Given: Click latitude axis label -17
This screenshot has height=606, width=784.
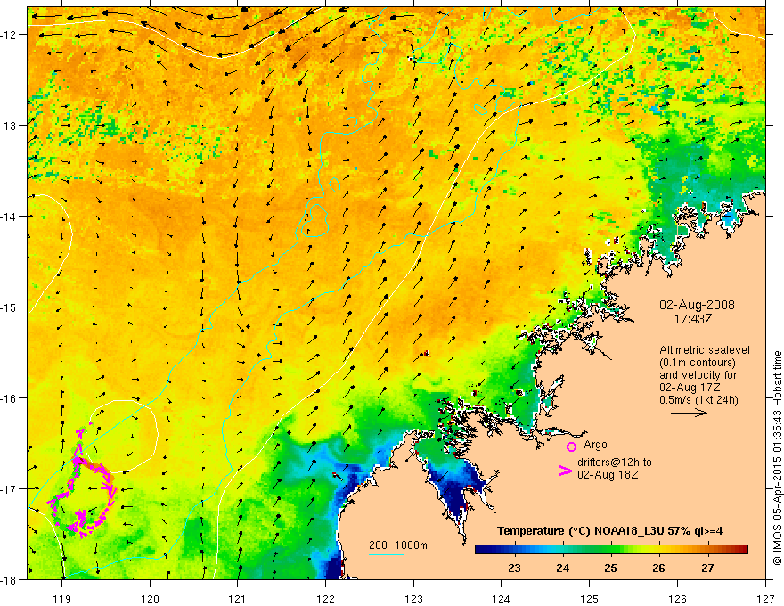Looking at the screenshot, I should tap(10, 488).
